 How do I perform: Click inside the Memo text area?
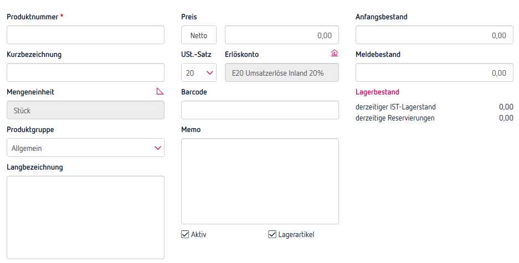[259, 181]
